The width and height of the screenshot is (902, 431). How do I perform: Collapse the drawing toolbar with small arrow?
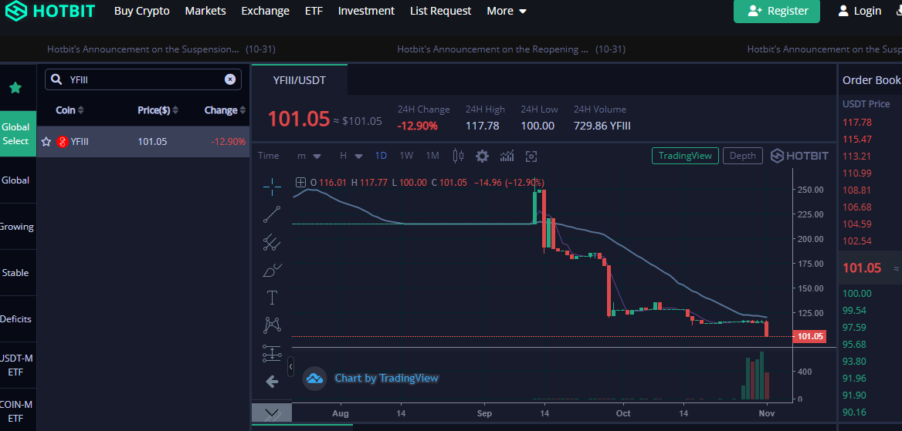291,366
